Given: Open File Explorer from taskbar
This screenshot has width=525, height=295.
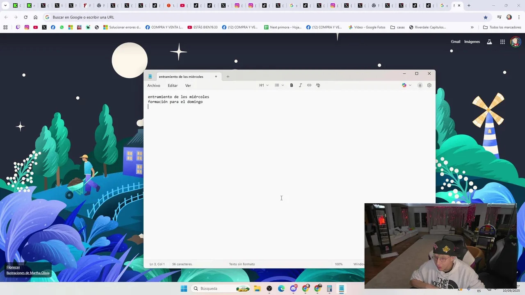Looking at the screenshot, I should coord(257,288).
